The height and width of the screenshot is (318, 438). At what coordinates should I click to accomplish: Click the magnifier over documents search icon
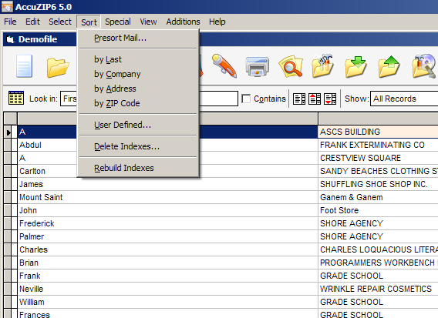(291, 66)
